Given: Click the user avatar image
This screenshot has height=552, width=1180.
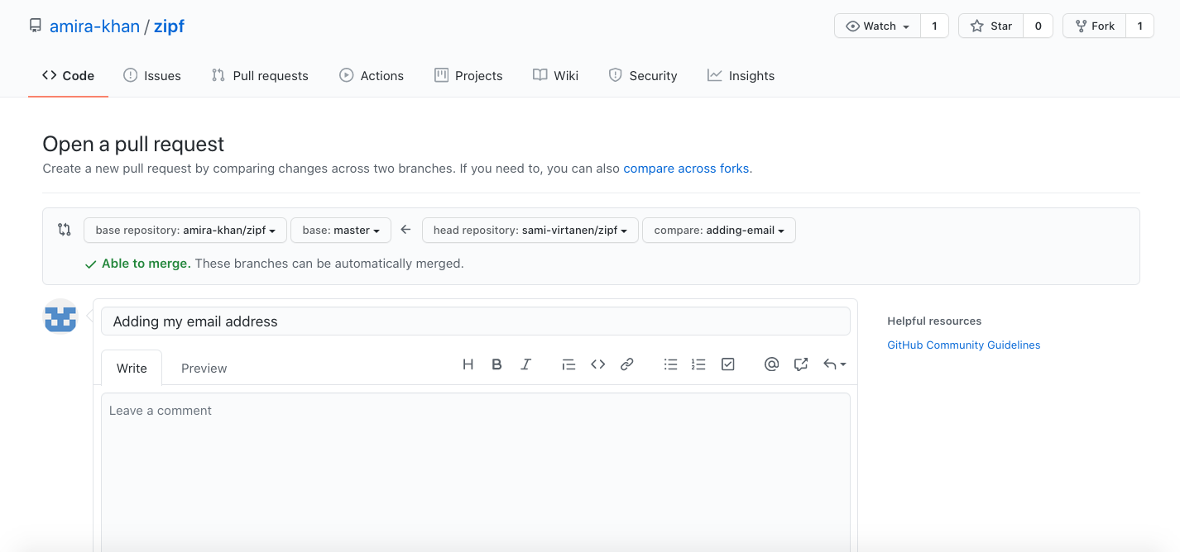Looking at the screenshot, I should (x=60, y=316).
